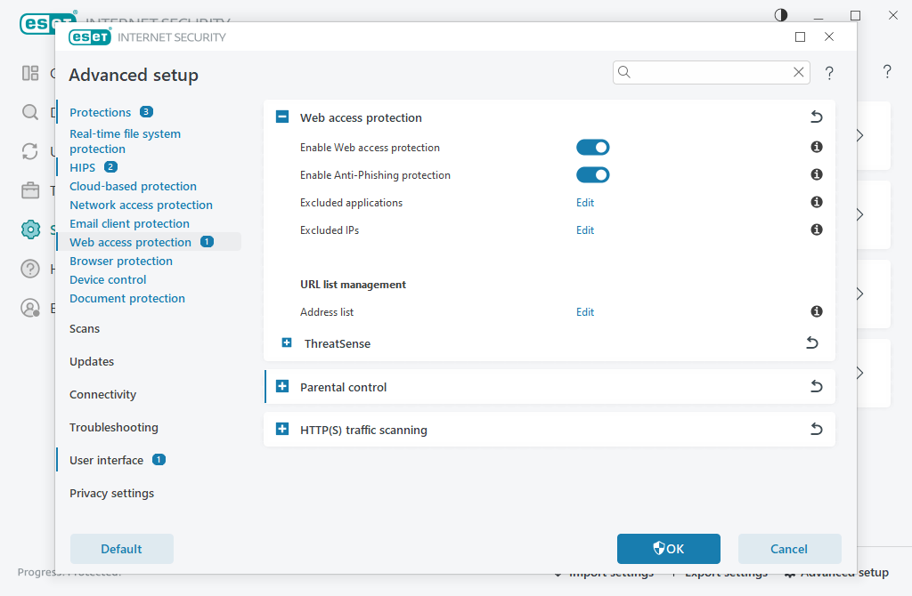Viewport: 912px width, 596px height.
Task: Clear the search field with X icon
Action: pos(799,72)
